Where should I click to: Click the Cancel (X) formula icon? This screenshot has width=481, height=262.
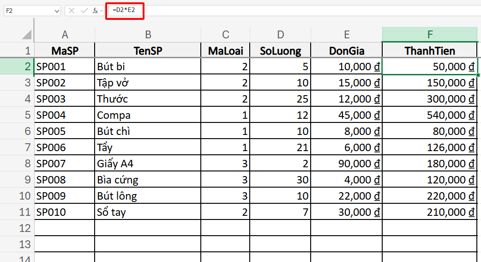coord(72,11)
